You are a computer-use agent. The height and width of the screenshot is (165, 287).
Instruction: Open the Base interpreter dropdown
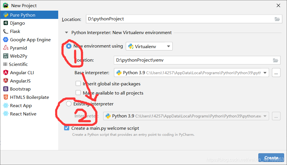coord(264,72)
